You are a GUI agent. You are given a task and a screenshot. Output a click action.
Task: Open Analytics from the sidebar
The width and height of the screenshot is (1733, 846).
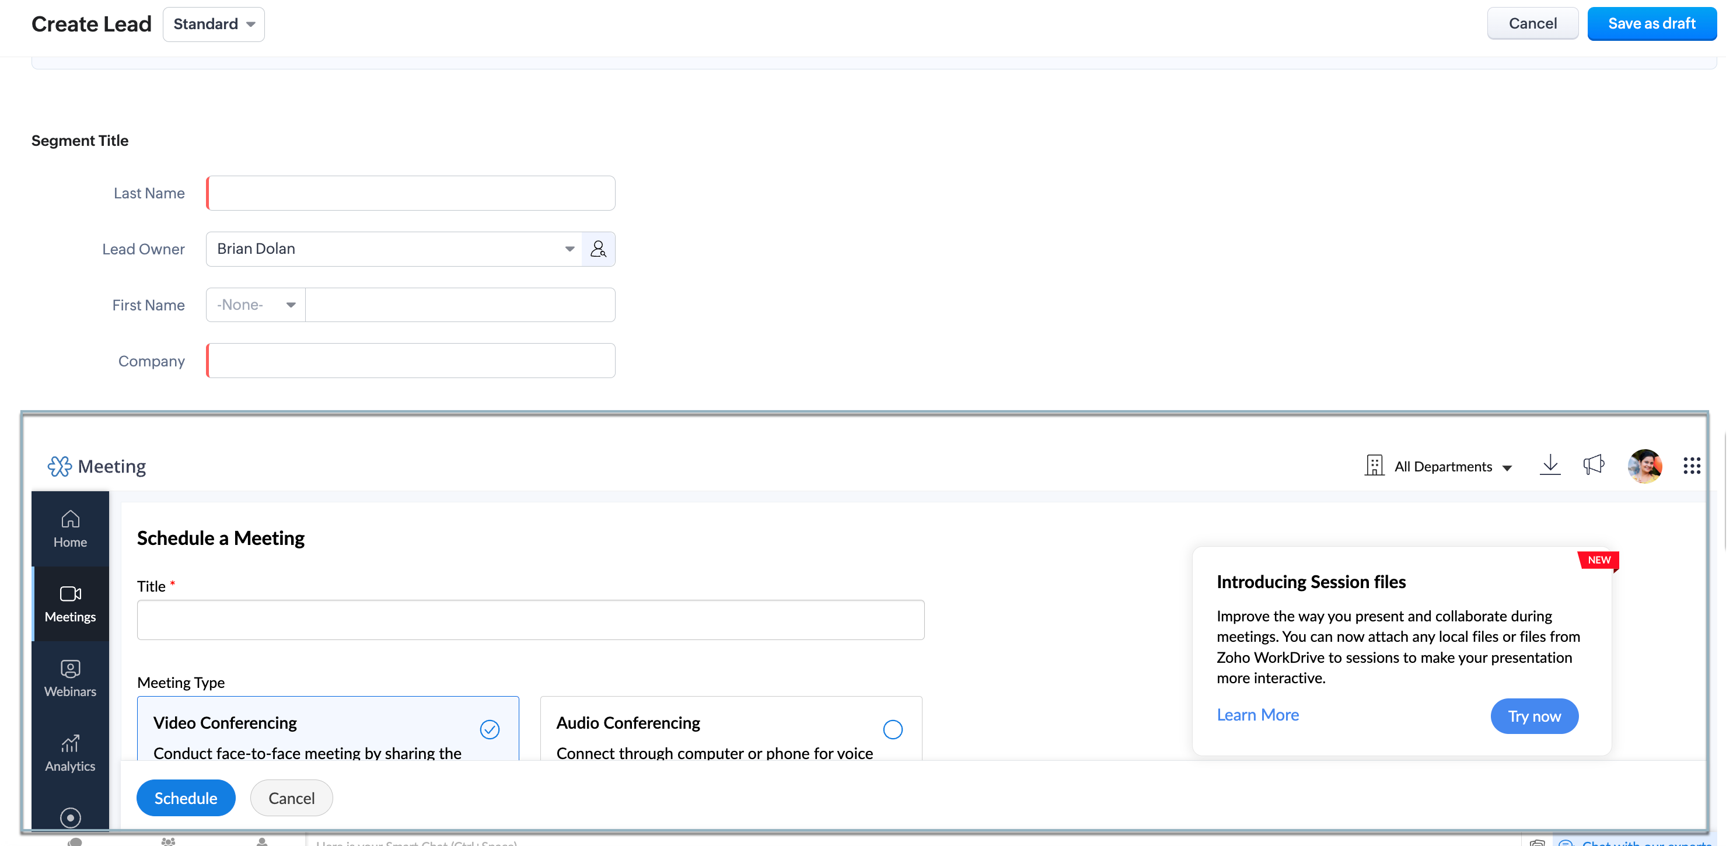(70, 753)
